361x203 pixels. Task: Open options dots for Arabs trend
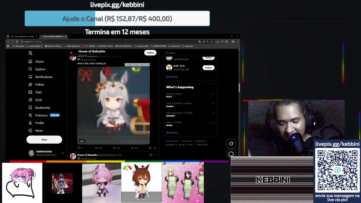coord(213,122)
